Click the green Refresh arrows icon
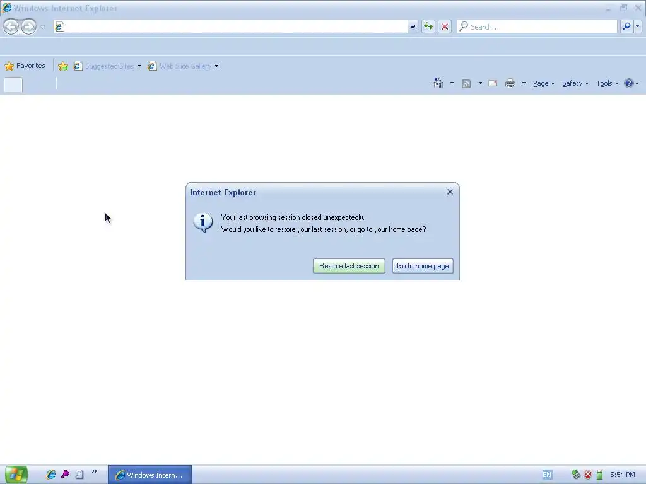Image resolution: width=646 pixels, height=484 pixels. pyautogui.click(x=428, y=26)
